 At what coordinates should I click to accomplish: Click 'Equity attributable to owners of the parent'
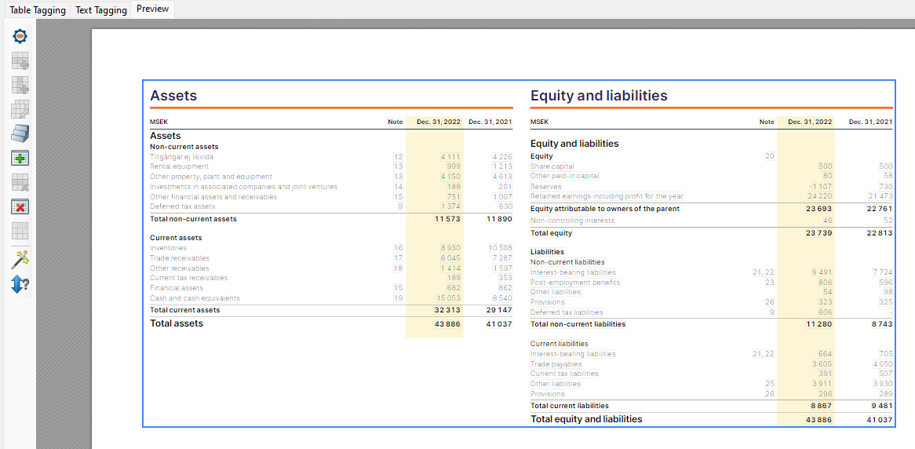(605, 209)
